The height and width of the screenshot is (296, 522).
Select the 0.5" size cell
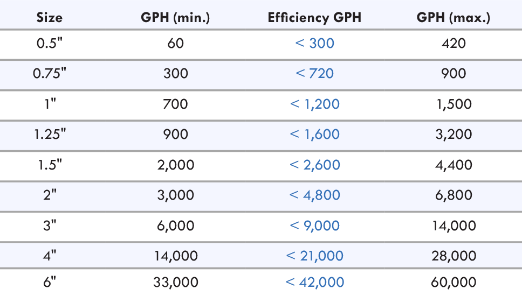click(x=49, y=43)
